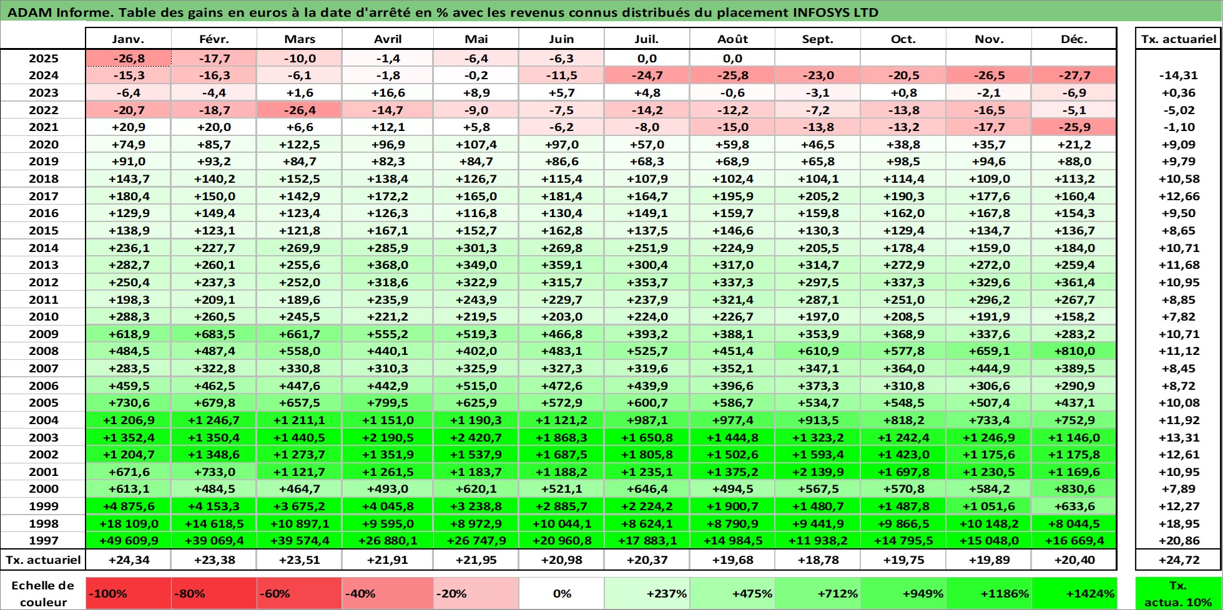
Task: Click the +2 420,7 cell in May 2003
Action: [x=476, y=437]
